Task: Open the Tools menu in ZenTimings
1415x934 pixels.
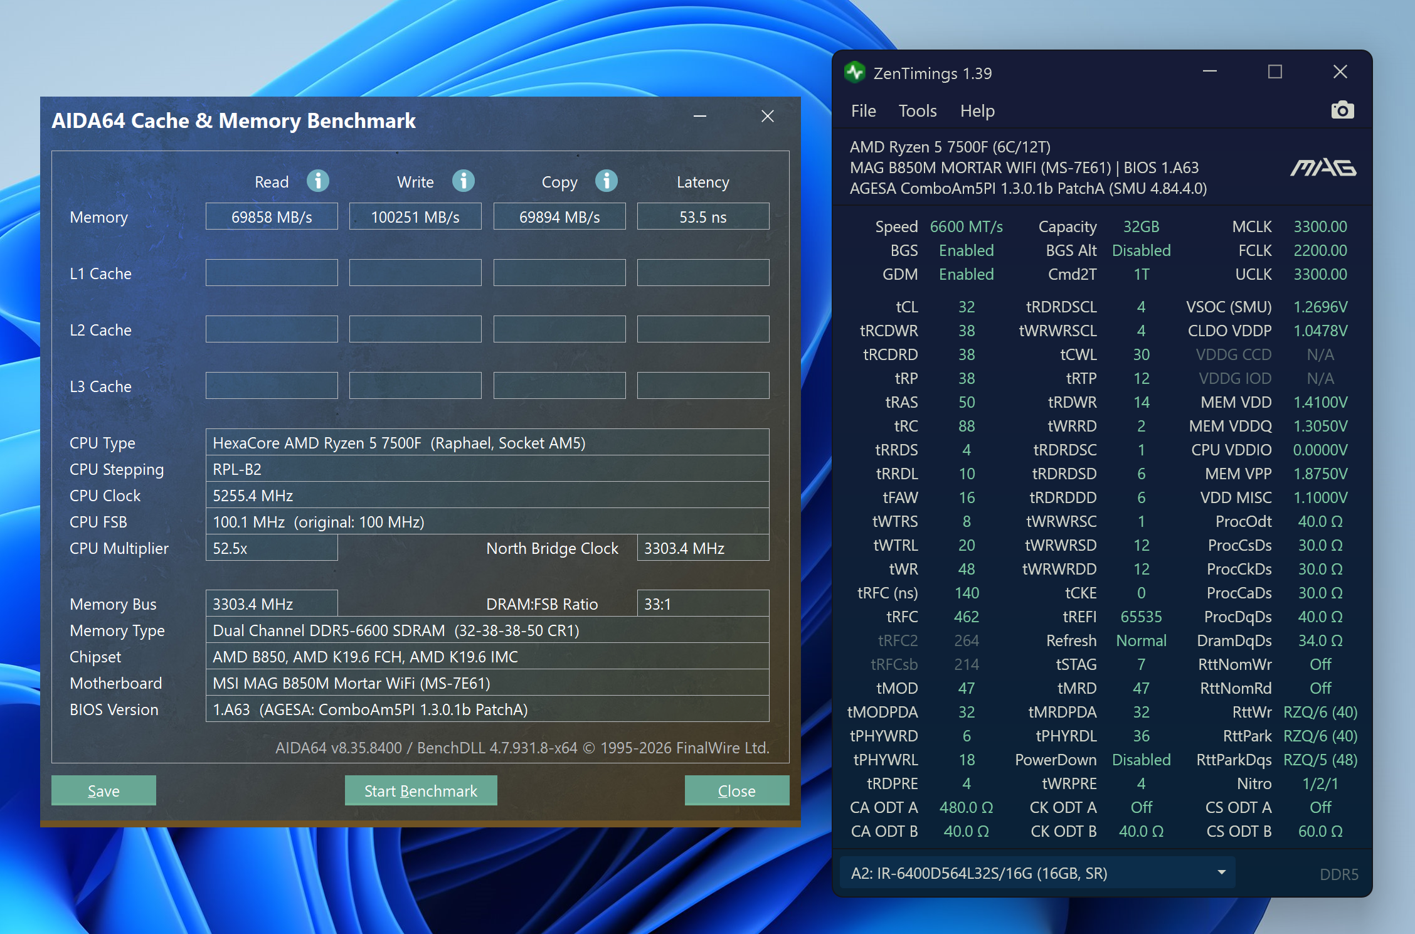Action: pos(918,111)
